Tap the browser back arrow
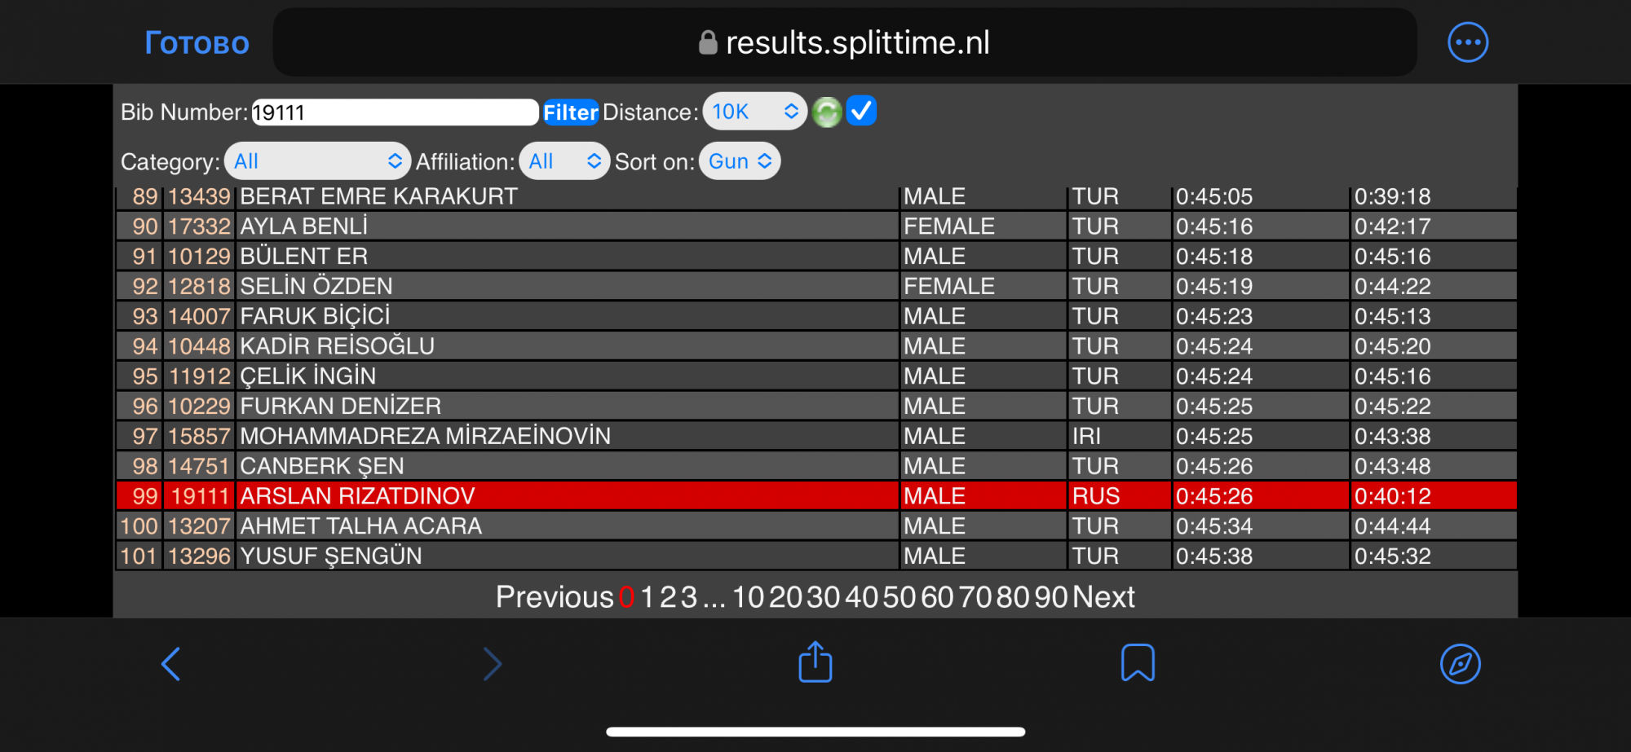Screen dimensions: 1631x752 coord(170,664)
